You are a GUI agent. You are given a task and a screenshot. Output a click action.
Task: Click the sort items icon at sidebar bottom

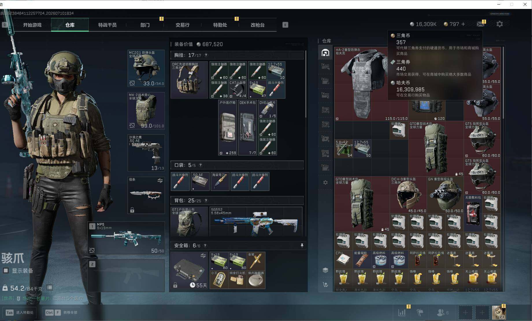point(325,285)
